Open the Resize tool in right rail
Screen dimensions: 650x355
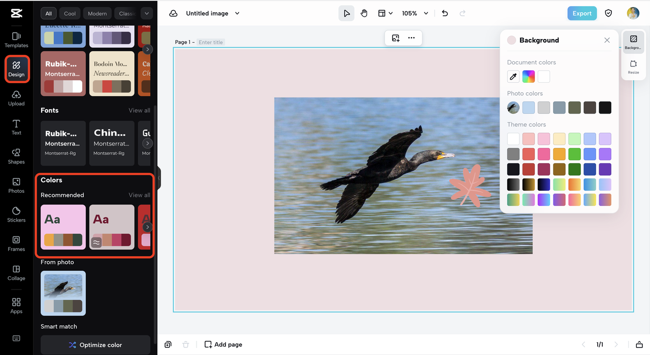(633, 67)
